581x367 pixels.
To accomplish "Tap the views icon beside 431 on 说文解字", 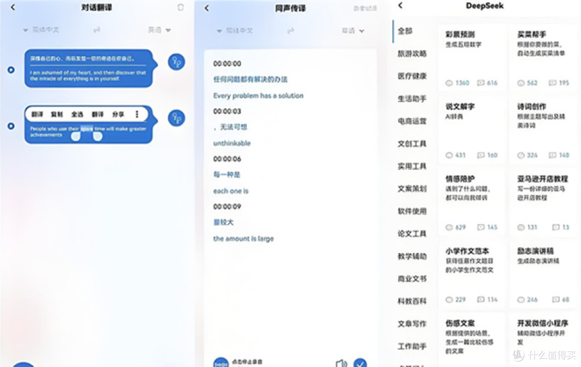I will (x=449, y=156).
